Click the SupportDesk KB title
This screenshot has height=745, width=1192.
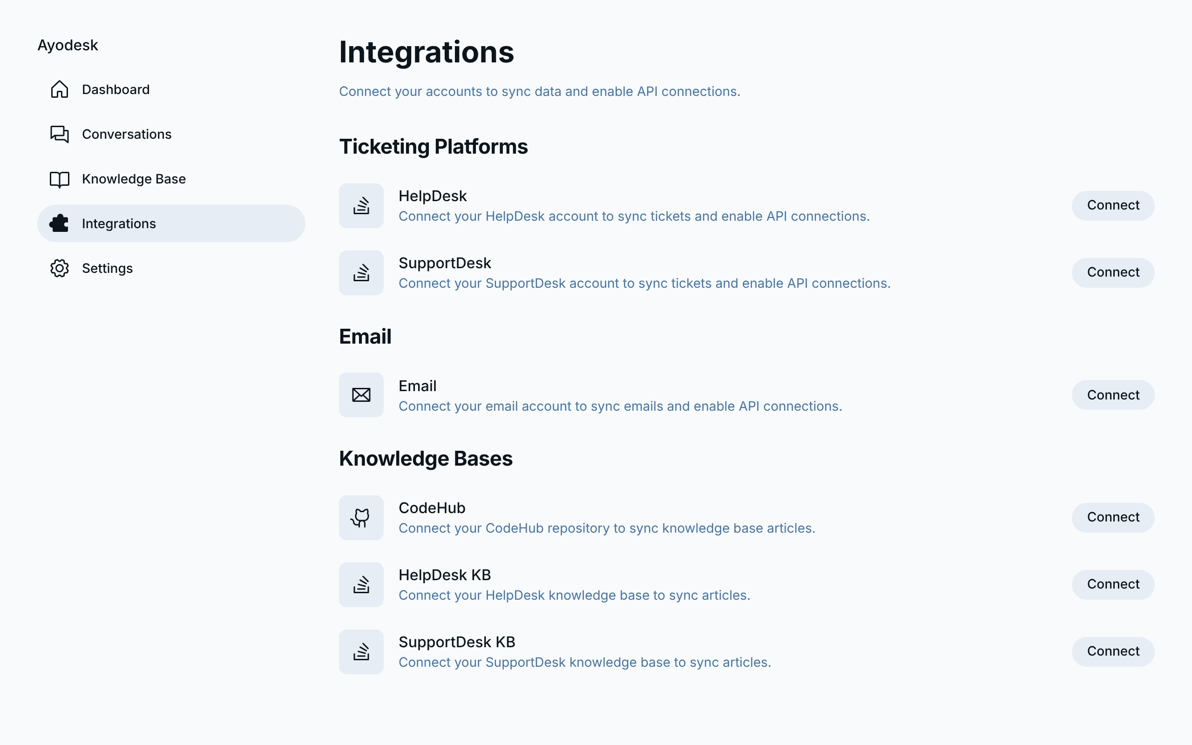(x=457, y=642)
